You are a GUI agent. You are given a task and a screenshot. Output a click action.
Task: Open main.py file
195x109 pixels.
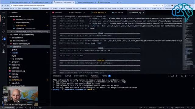click(x=15, y=74)
